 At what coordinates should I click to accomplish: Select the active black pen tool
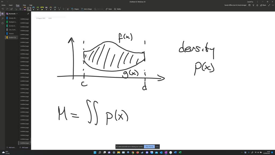point(29,9)
